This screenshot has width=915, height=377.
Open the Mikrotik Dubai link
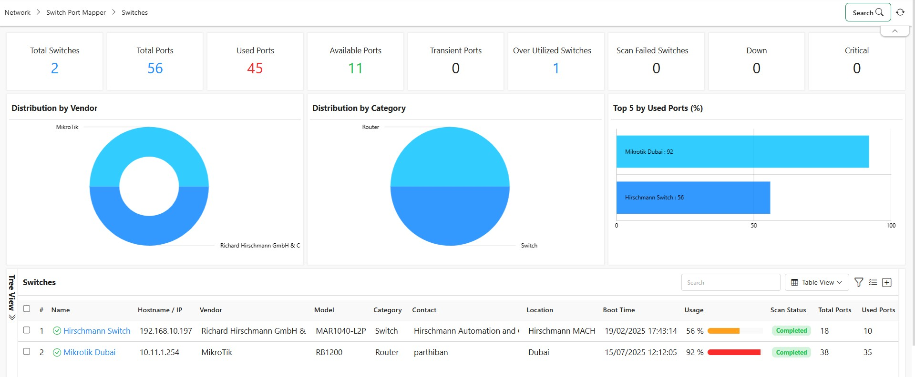coord(90,353)
